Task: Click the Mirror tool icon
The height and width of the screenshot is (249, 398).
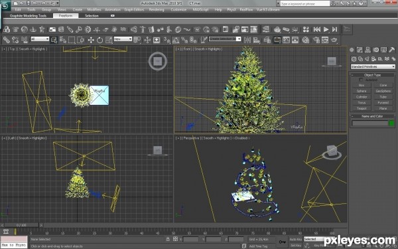Action: [x=247, y=40]
